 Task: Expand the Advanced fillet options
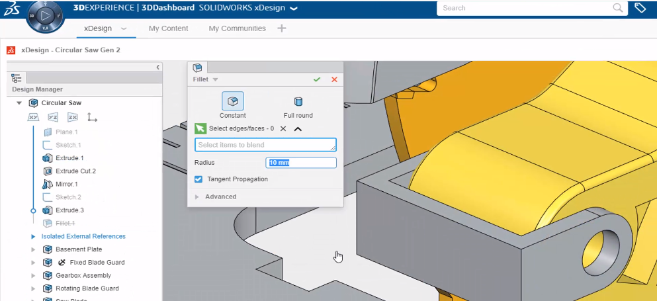[x=197, y=196]
